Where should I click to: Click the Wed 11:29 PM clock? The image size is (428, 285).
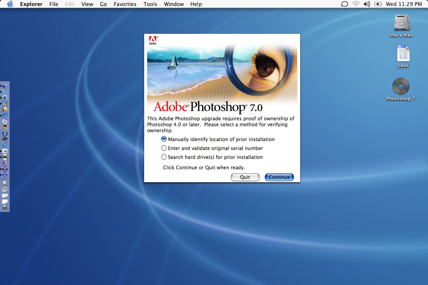coord(404,4)
